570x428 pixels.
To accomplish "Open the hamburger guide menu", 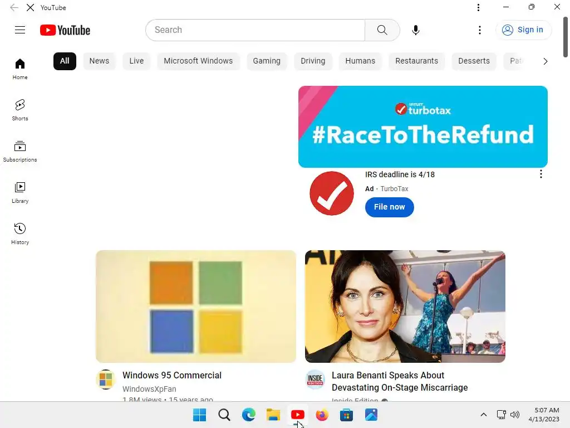I will pyautogui.click(x=20, y=30).
